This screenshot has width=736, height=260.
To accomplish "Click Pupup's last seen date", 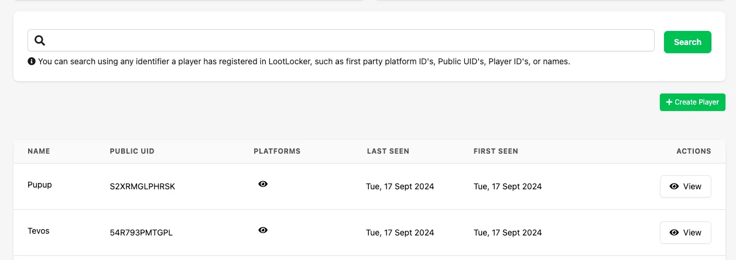I will point(400,187).
